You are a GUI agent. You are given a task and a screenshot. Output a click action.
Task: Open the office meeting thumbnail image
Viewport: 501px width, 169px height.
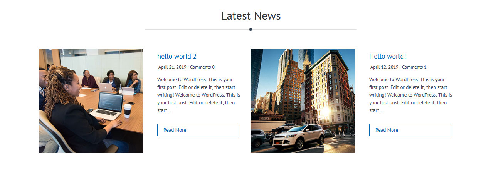click(x=91, y=101)
